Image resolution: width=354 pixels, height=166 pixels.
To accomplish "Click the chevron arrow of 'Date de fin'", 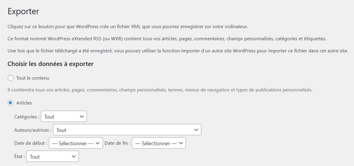I will point(181,143).
